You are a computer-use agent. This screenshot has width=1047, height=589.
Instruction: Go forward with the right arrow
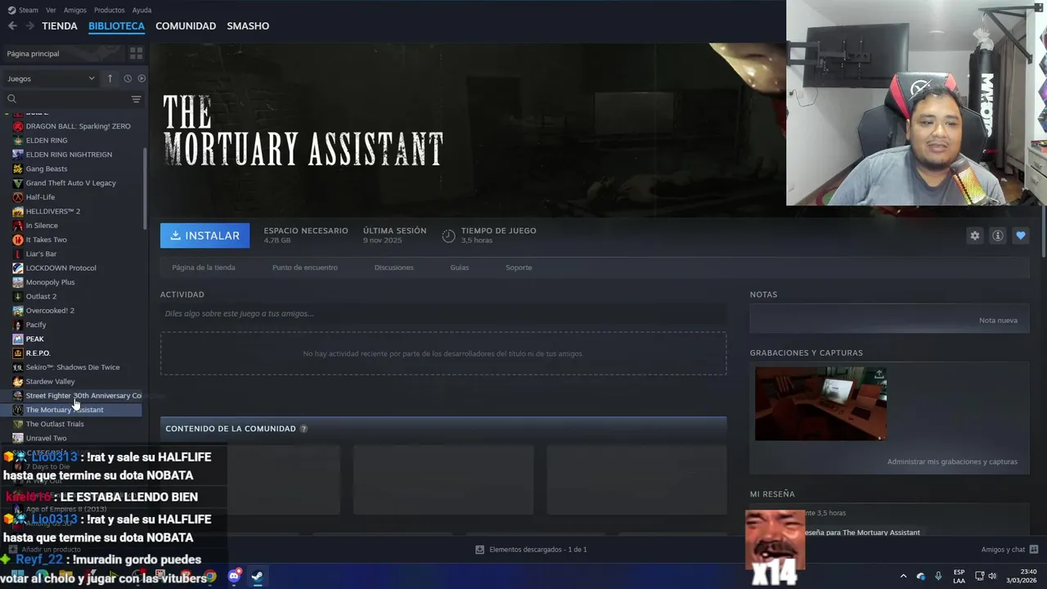click(x=29, y=26)
